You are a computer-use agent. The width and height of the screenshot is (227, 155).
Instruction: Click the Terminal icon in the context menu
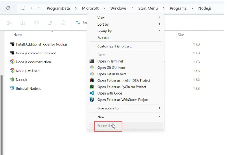click(x=92, y=61)
